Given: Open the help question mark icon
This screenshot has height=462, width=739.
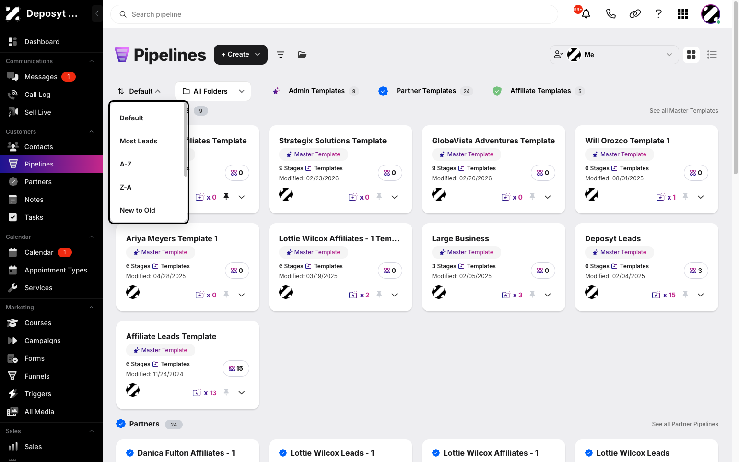Looking at the screenshot, I should pyautogui.click(x=658, y=14).
